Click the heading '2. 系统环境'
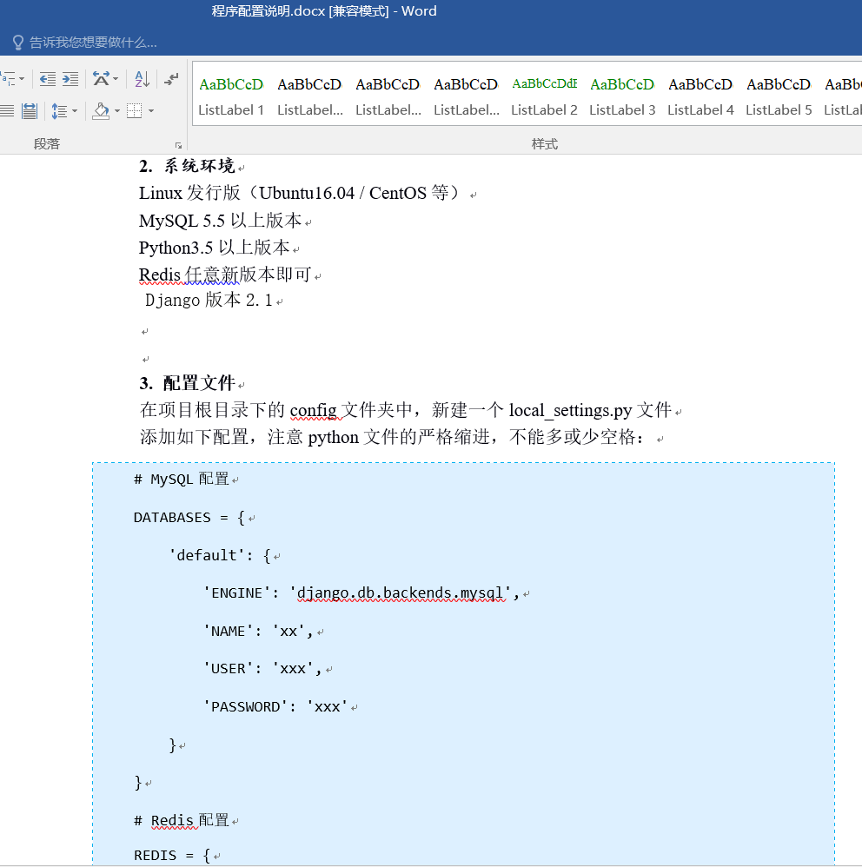Screen dimensions: 862x867 (x=188, y=166)
